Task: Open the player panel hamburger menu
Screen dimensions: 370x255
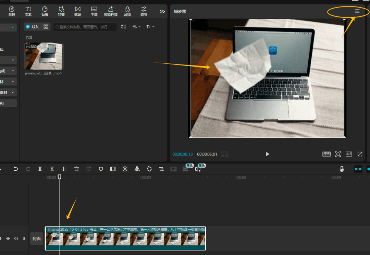Action: tap(357, 11)
